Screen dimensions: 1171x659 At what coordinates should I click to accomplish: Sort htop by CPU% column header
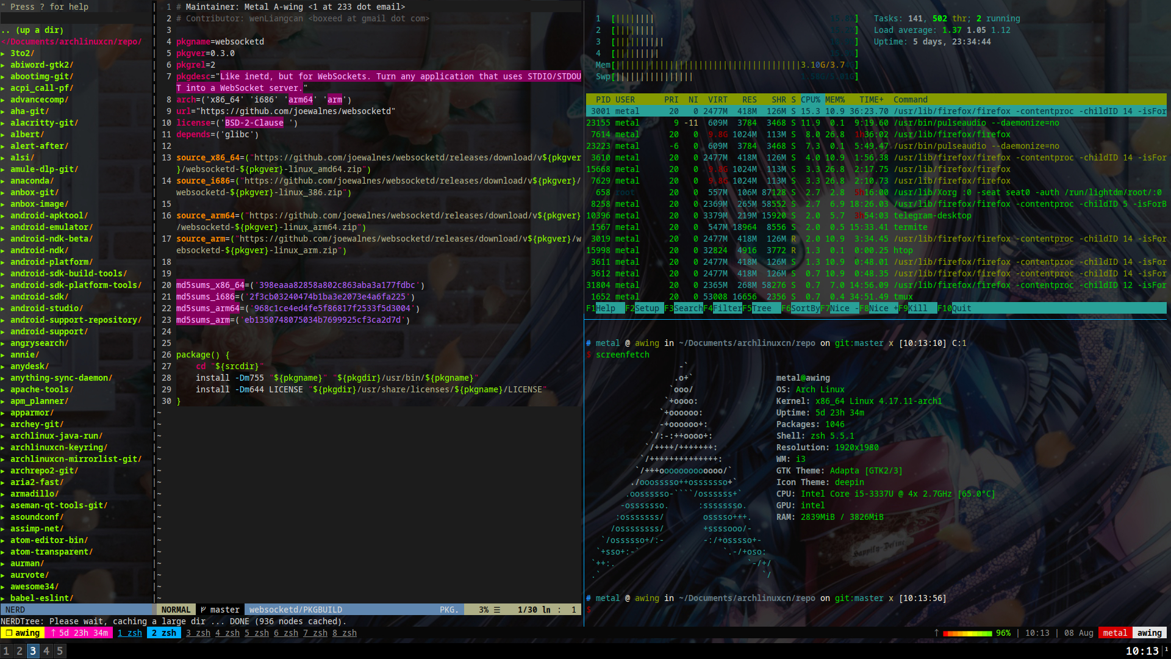click(811, 100)
